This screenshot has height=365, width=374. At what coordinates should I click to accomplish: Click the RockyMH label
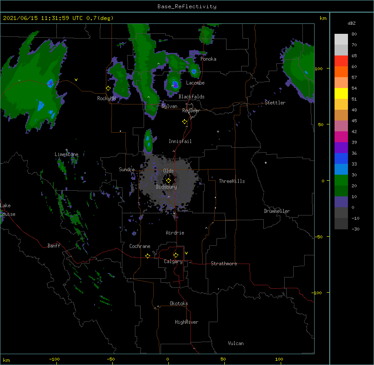[x=106, y=98]
